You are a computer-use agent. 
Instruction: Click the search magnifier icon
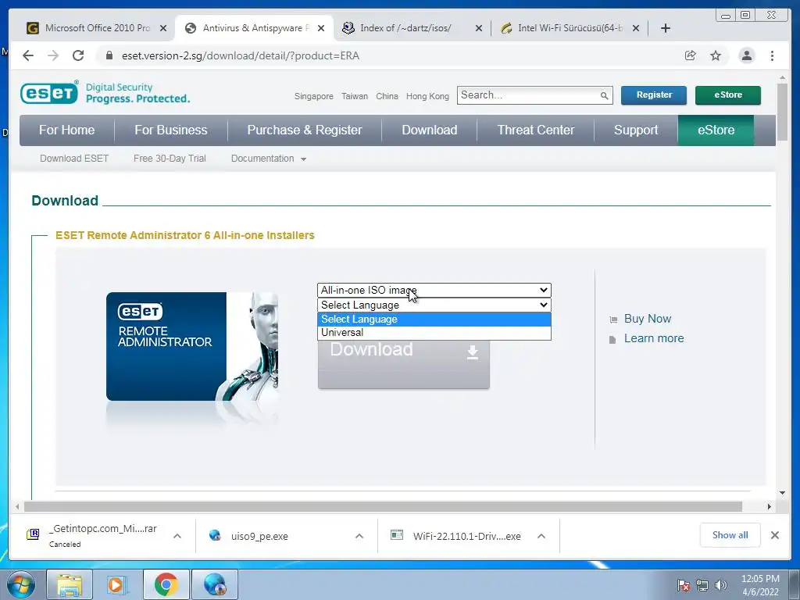click(x=604, y=95)
